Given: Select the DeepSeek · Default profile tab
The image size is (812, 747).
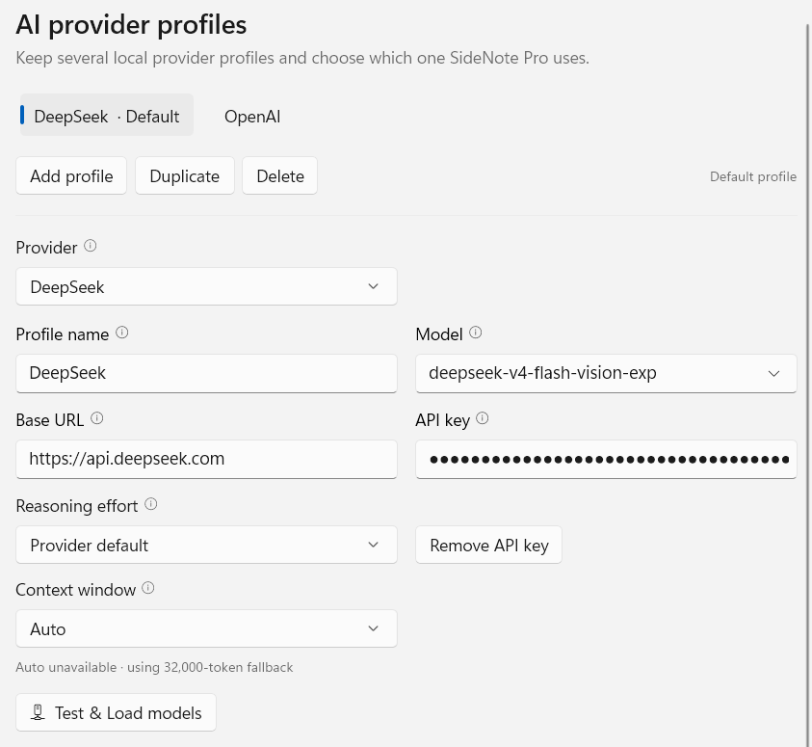Looking at the screenshot, I should pos(107,115).
